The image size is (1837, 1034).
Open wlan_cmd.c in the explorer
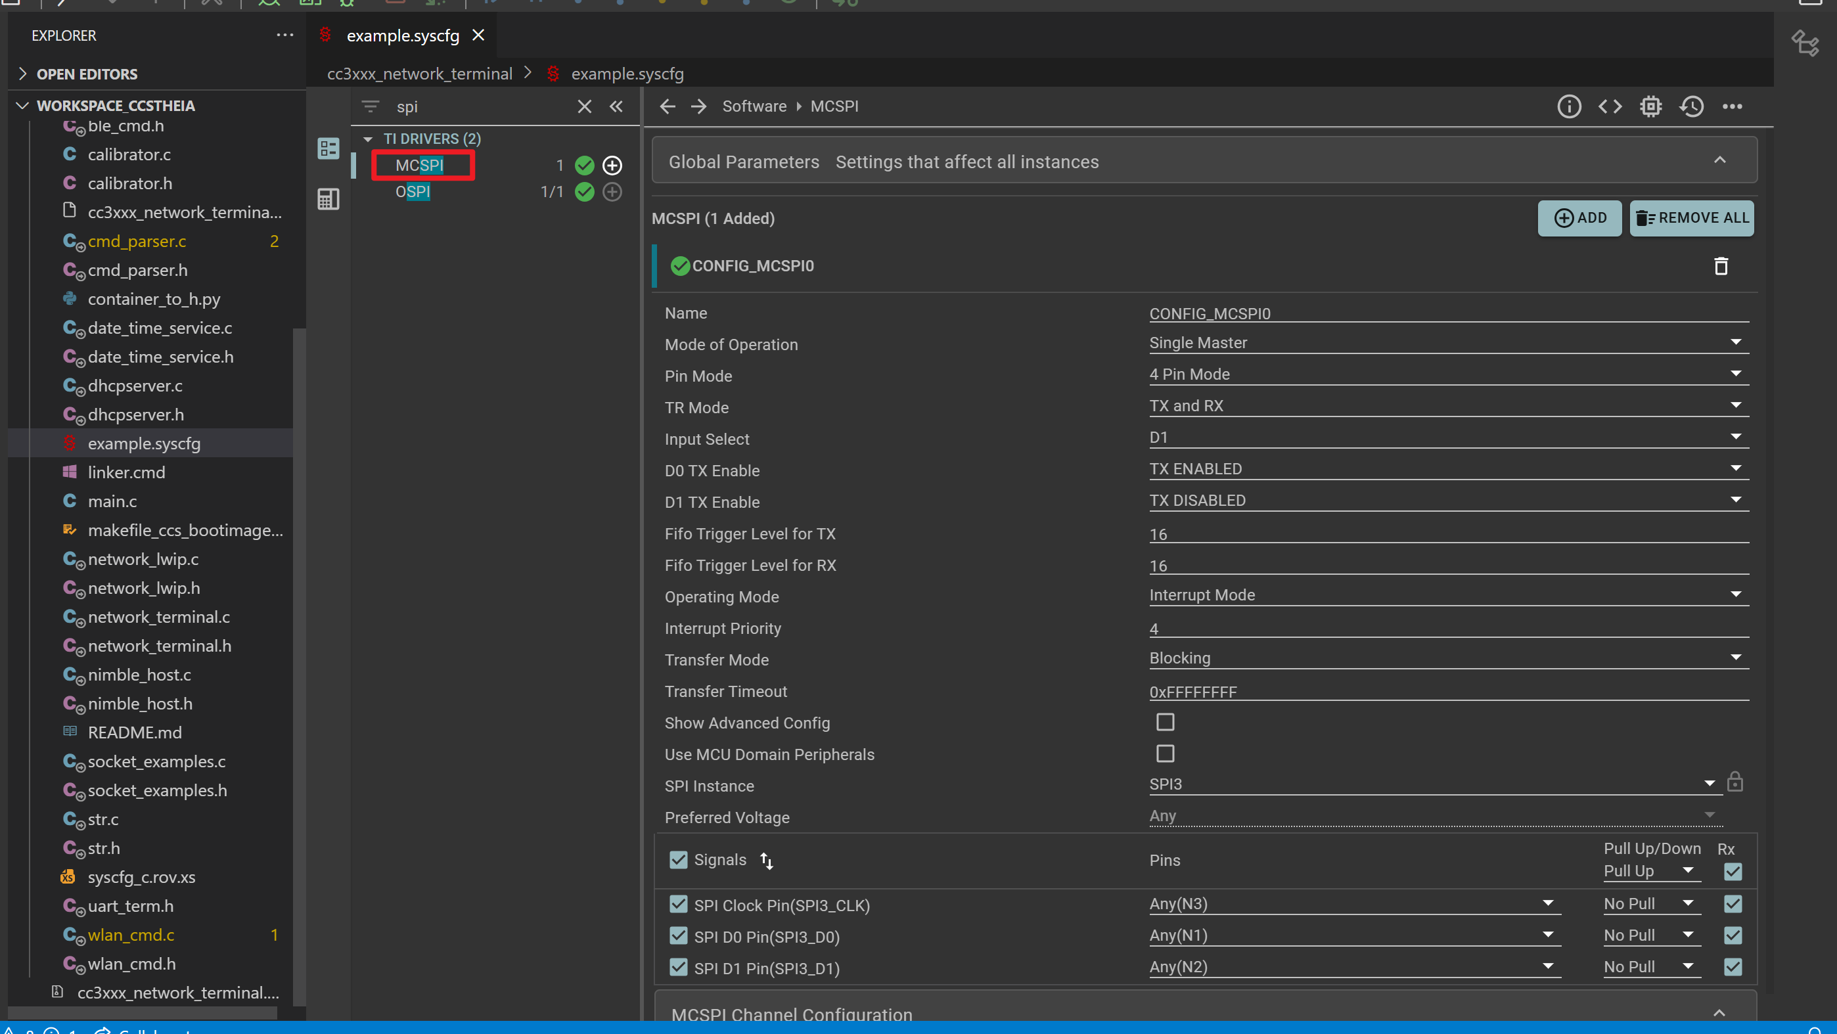(x=131, y=935)
